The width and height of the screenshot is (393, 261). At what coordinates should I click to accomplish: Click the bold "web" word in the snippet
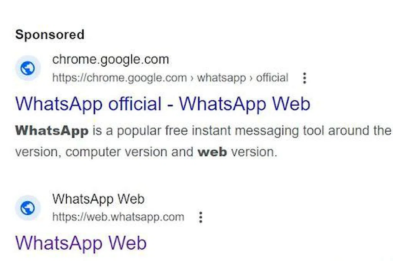(212, 152)
